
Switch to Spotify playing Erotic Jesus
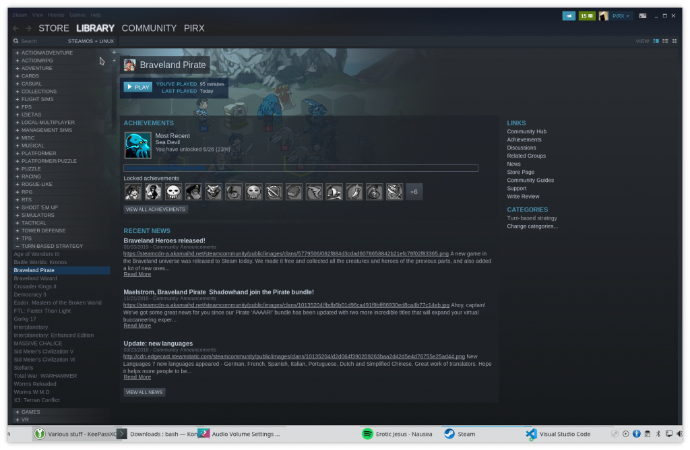point(397,434)
